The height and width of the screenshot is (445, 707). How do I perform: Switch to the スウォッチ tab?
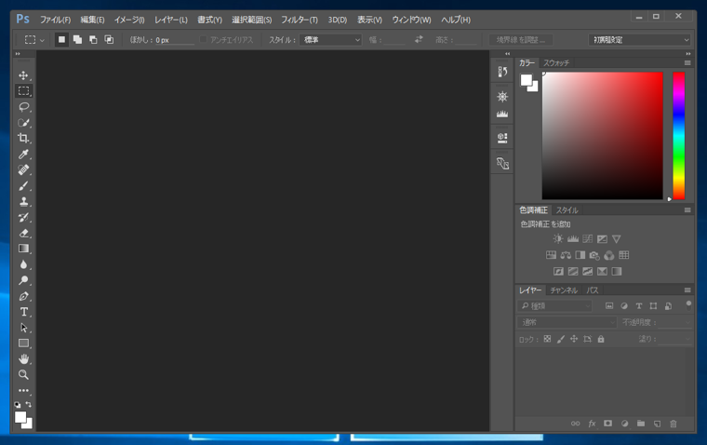click(556, 62)
